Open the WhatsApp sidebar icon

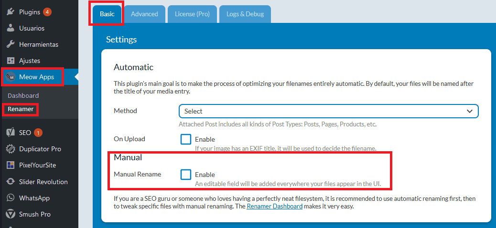click(x=11, y=198)
